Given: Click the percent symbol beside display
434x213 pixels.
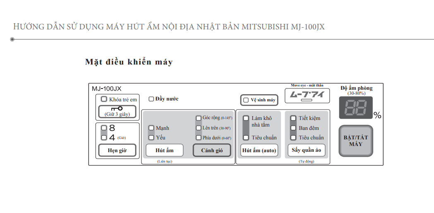Looking at the screenshot, I should [377, 115].
